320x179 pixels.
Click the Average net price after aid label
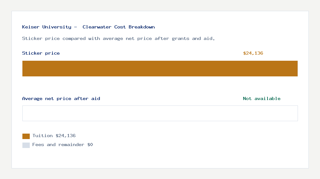pyautogui.click(x=61, y=98)
